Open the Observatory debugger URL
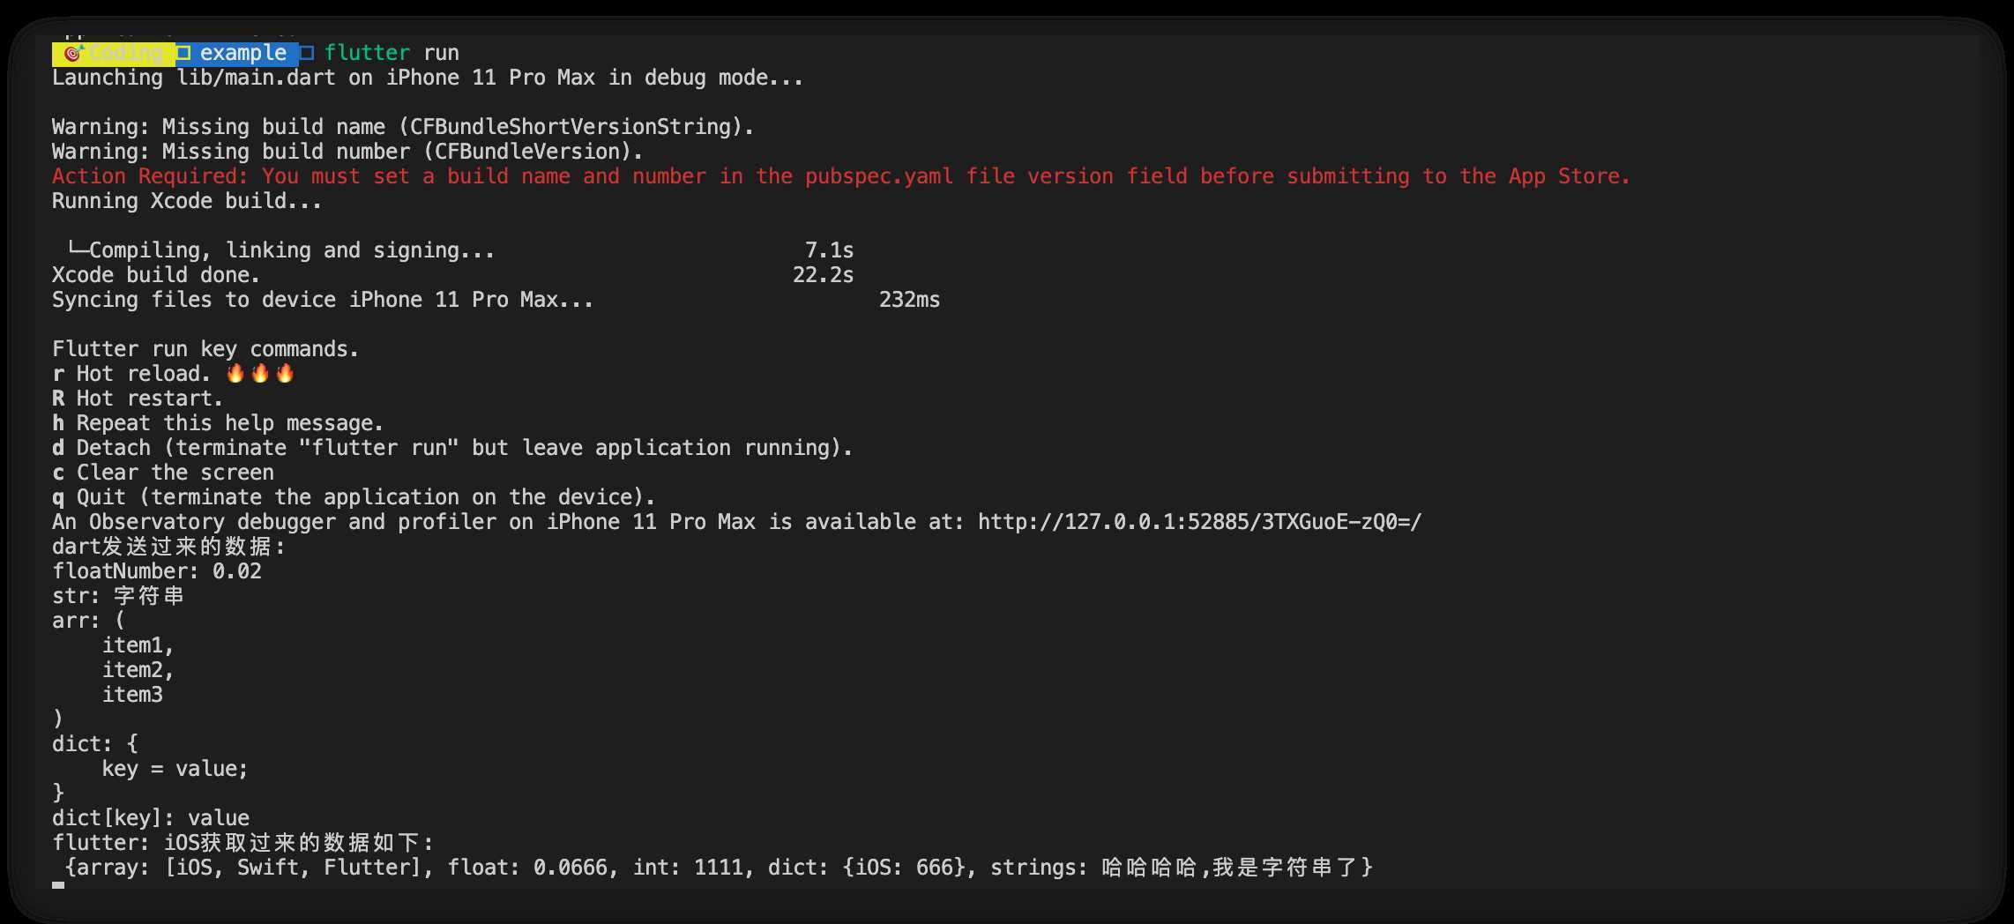Screen dimensions: 2014x924 point(1199,522)
